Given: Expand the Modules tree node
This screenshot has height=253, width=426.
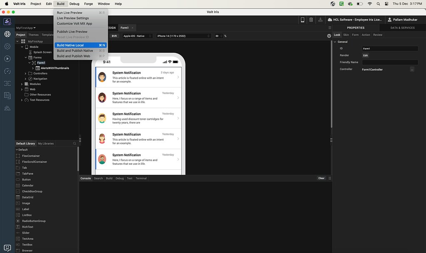Looking at the screenshot, I should coord(22,84).
